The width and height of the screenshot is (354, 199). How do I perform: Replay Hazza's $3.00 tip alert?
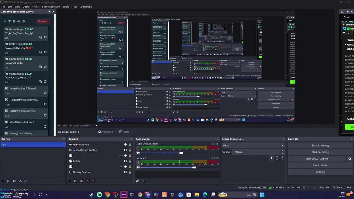tap(45, 67)
